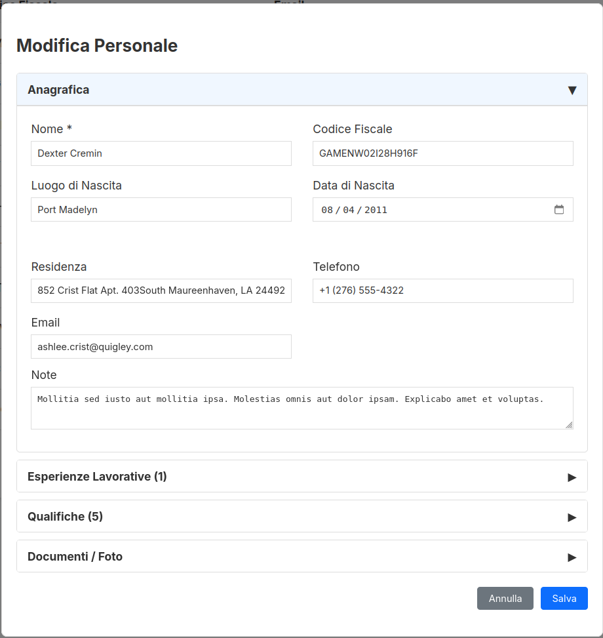Screen dimensions: 603x638
Task: Click the Residenza address field
Action: click(161, 290)
